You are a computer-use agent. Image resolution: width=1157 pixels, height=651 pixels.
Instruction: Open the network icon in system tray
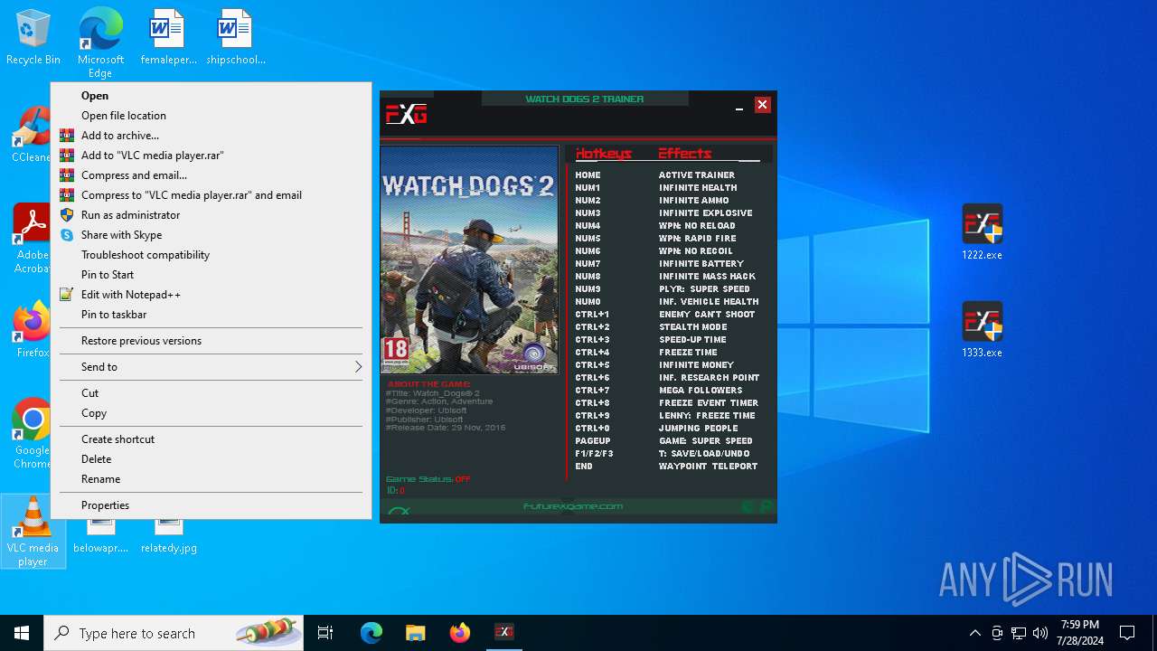(1019, 633)
